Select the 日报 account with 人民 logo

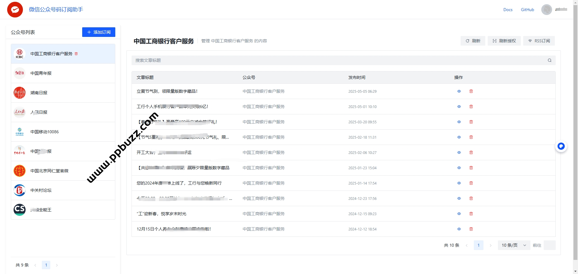(x=63, y=112)
